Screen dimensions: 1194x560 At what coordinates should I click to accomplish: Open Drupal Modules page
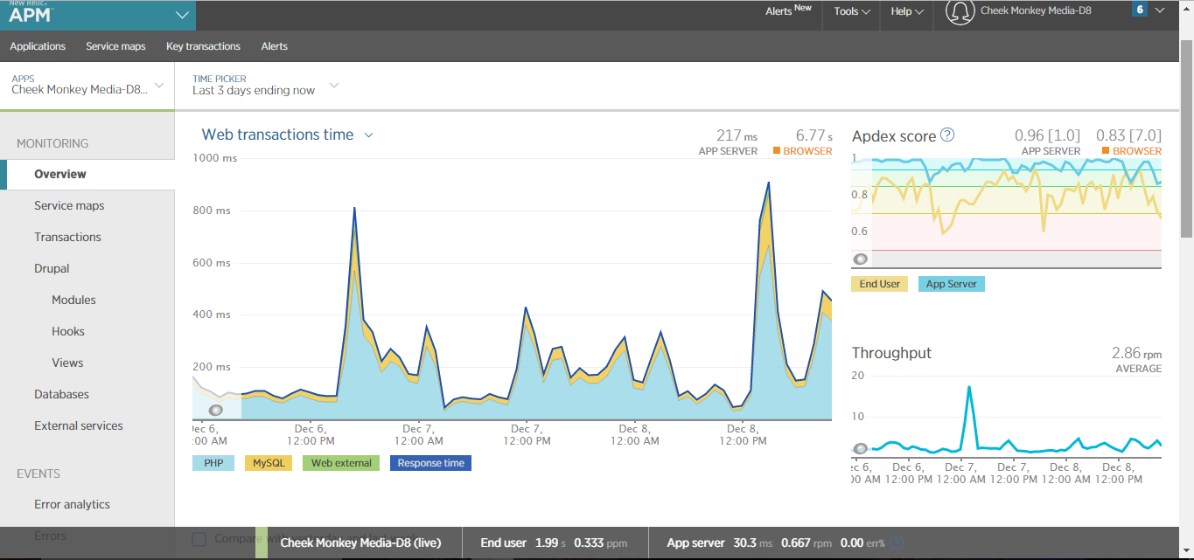73,300
